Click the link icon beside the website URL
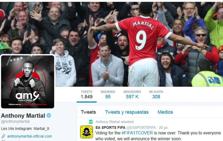 click(x=3, y=136)
